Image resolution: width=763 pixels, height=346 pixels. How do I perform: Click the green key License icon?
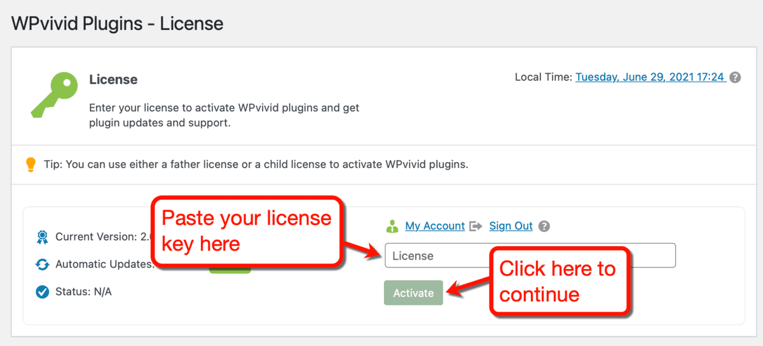tap(55, 95)
